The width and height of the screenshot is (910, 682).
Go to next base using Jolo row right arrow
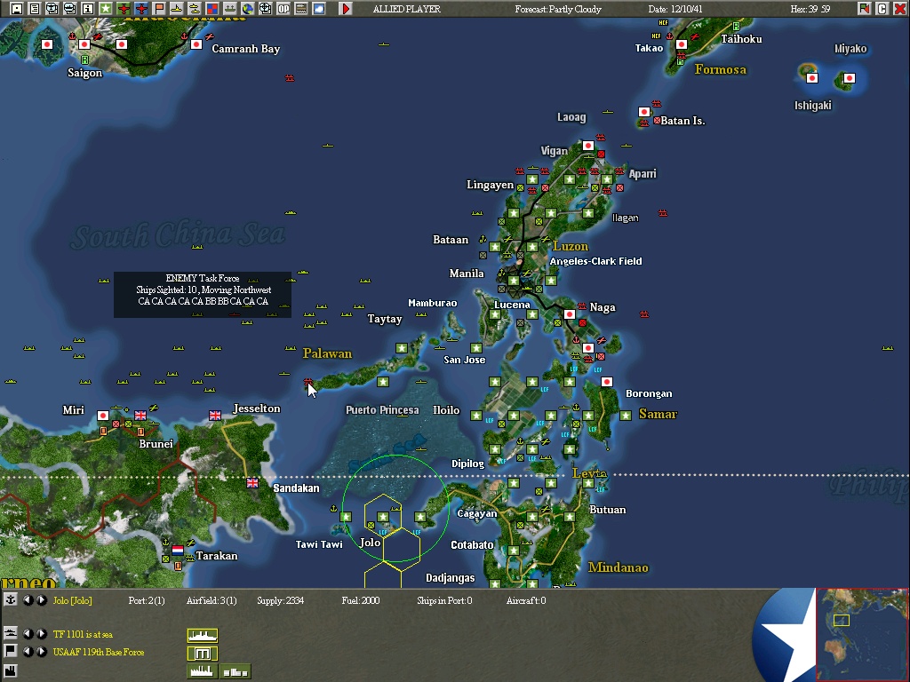41,600
